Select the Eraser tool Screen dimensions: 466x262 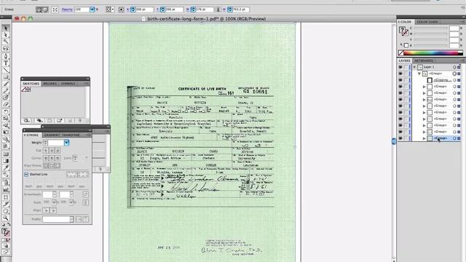(x=6, y=105)
